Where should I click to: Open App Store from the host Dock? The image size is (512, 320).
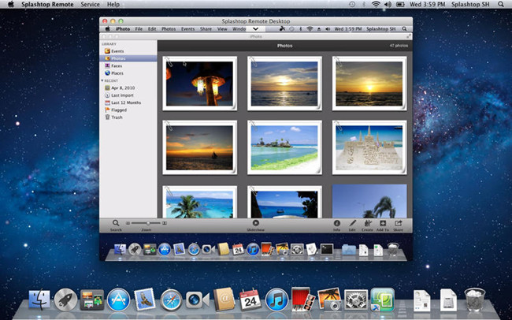(118, 300)
